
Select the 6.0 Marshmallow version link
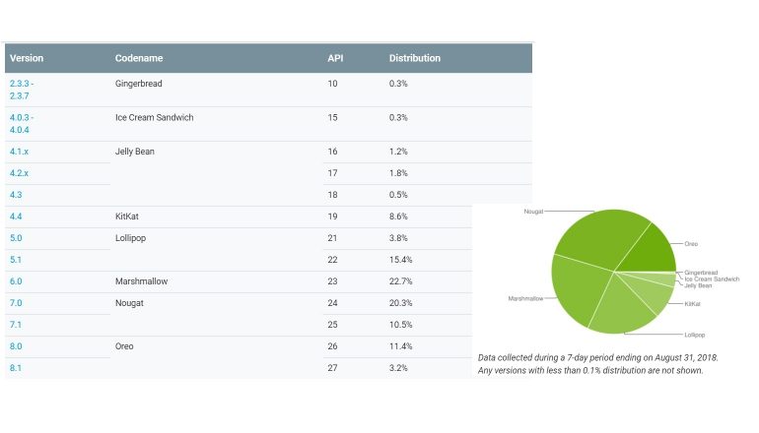click(x=16, y=281)
